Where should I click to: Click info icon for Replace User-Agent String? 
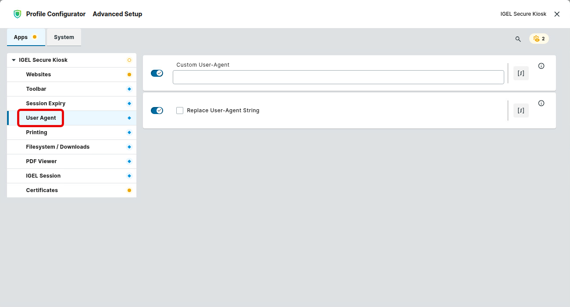pyautogui.click(x=541, y=104)
